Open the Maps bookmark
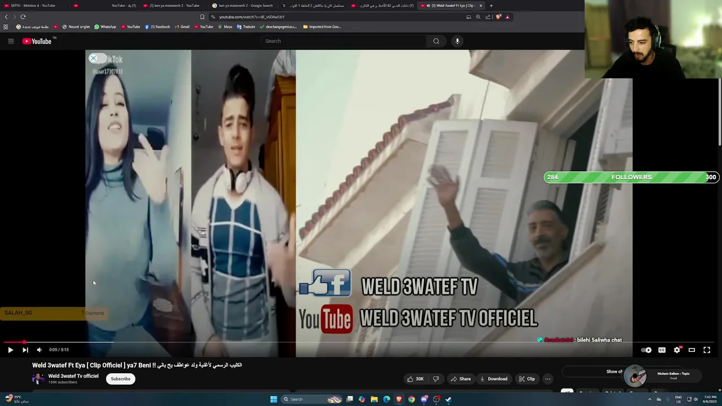Viewport: 722px width, 406px height. point(225,27)
